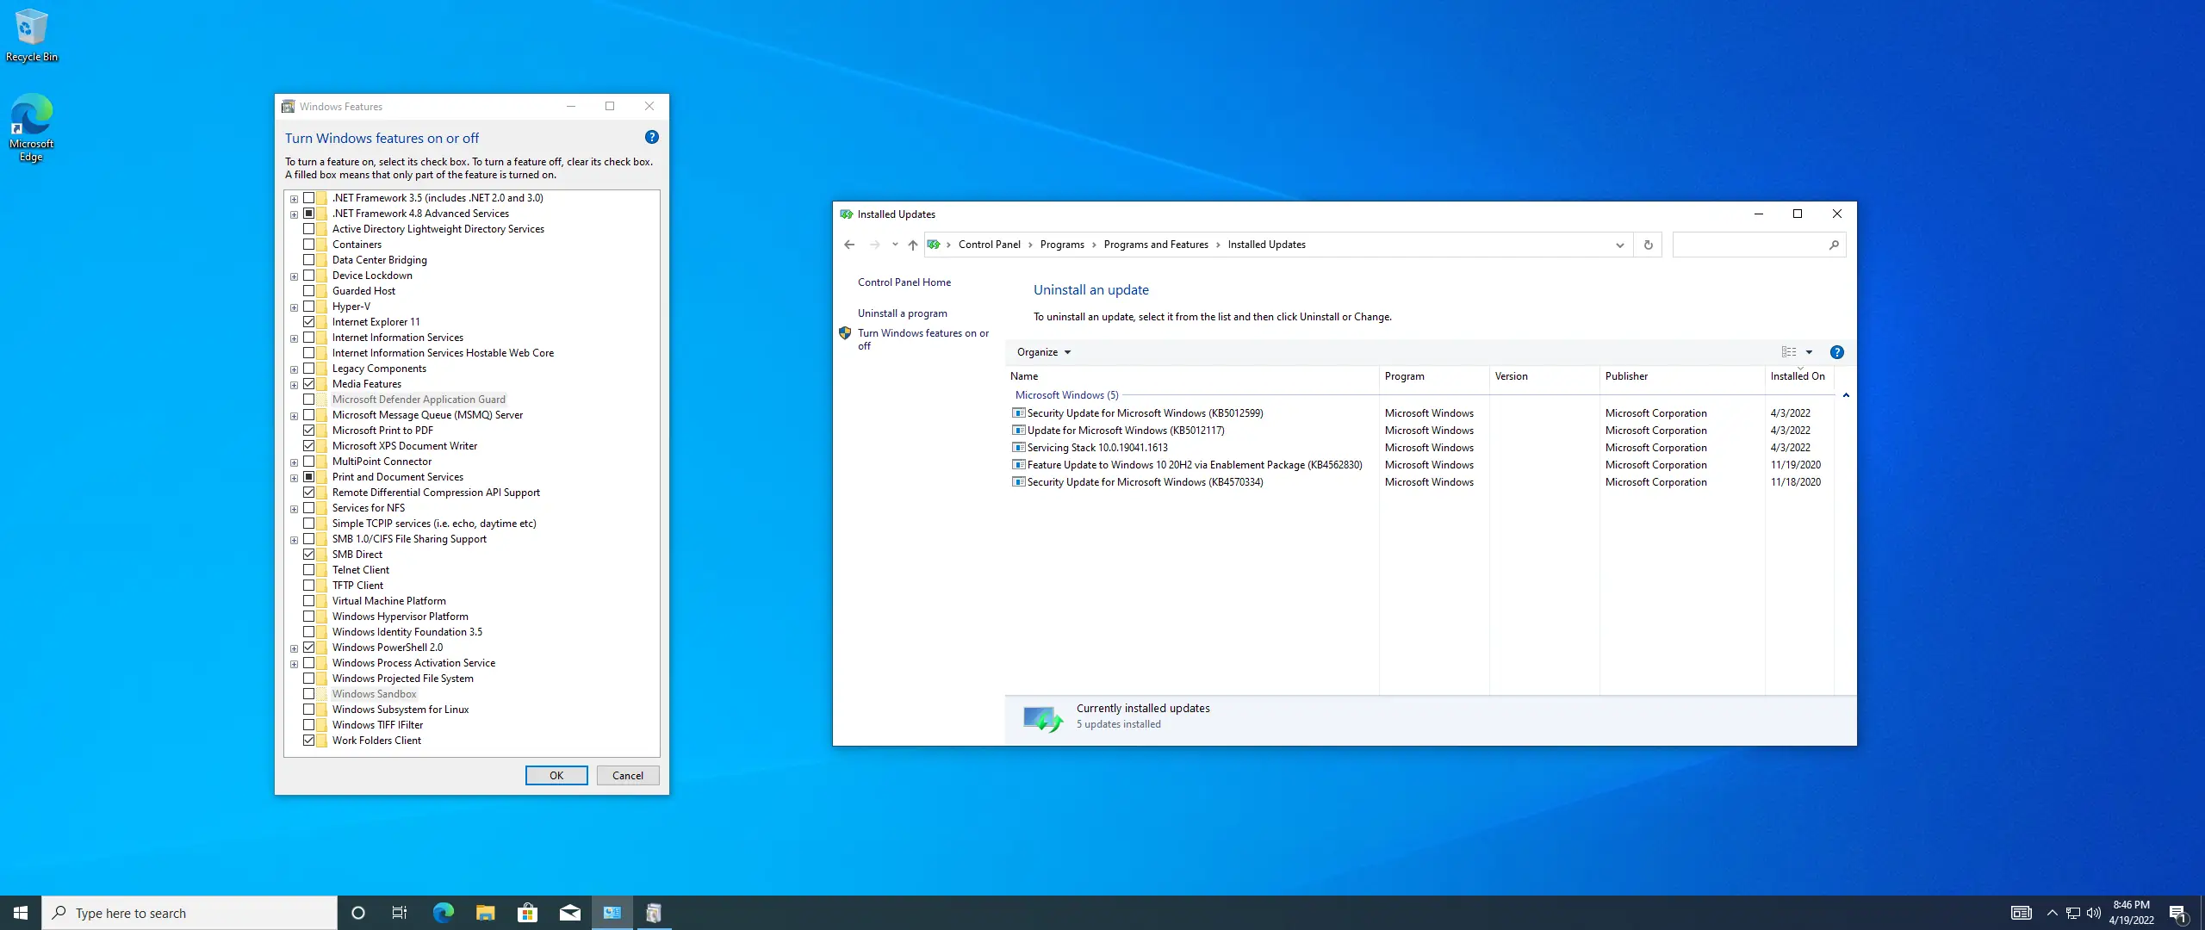Image resolution: width=2205 pixels, height=930 pixels.
Task: Click Programs and Features breadcrumb
Action: tap(1155, 245)
